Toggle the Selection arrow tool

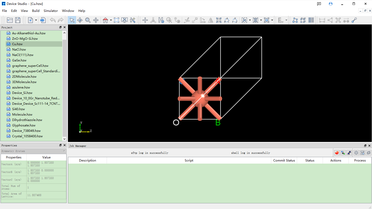(x=72, y=20)
